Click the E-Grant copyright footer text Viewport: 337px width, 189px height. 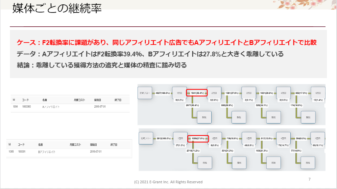pos(168,182)
